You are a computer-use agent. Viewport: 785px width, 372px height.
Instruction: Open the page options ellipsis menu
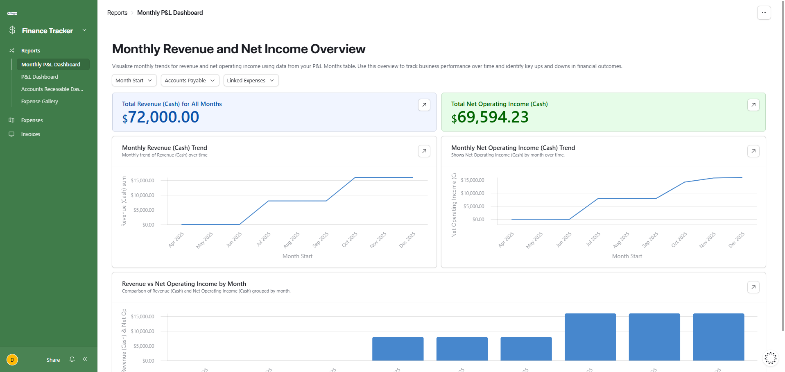tap(763, 13)
